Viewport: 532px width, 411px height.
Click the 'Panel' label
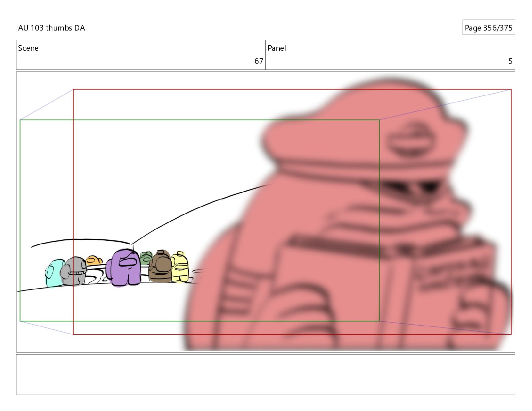coord(277,48)
